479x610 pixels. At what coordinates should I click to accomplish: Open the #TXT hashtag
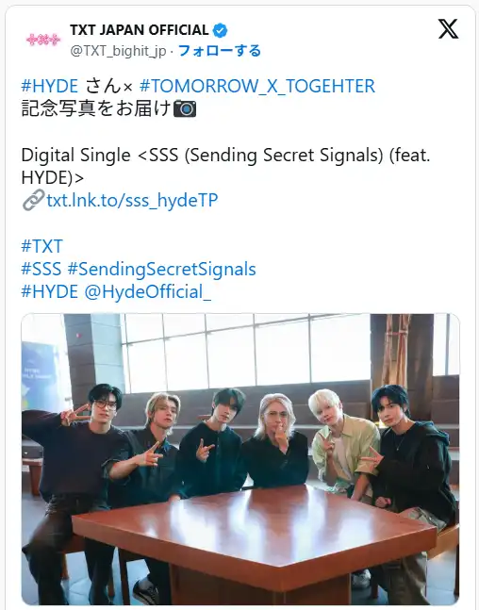42,246
